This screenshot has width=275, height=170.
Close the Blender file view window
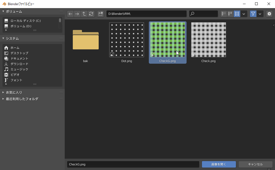click(x=269, y=4)
